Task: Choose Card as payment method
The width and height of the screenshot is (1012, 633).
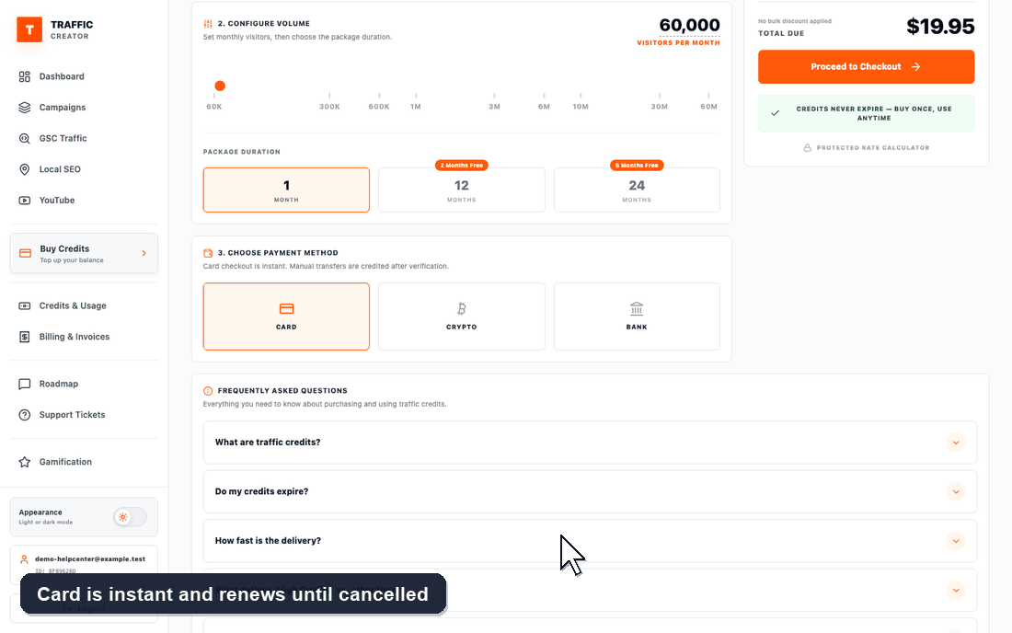Action: click(286, 316)
